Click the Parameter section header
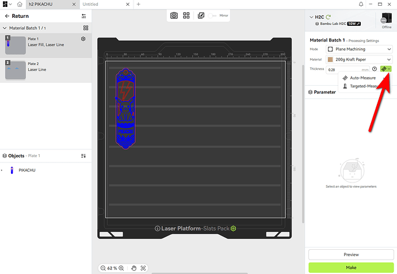The image size is (397, 274). click(322, 92)
